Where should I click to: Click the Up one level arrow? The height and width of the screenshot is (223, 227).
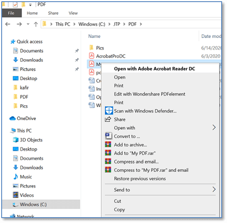pos(36,24)
